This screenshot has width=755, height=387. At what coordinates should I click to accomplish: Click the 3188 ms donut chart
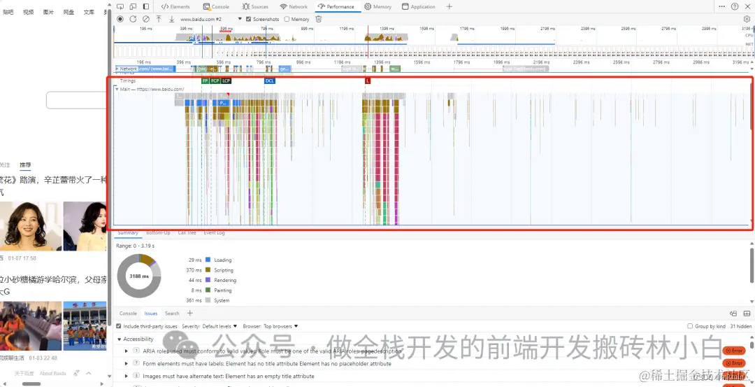pos(139,276)
